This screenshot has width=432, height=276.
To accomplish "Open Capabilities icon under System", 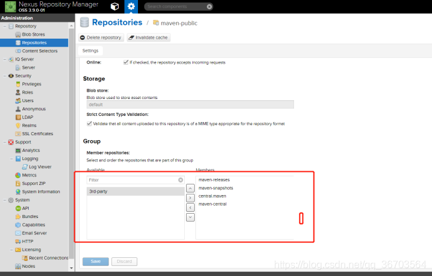I will [x=18, y=225].
